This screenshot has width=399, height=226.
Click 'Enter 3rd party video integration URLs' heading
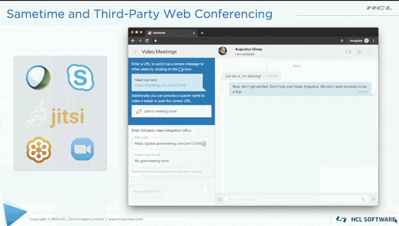[x=161, y=130]
